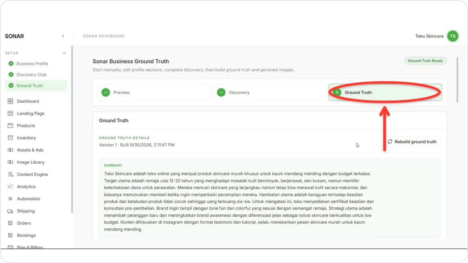Image resolution: width=468 pixels, height=263 pixels.
Task: Click the Assets & Ads icon
Action: pyautogui.click(x=10, y=150)
